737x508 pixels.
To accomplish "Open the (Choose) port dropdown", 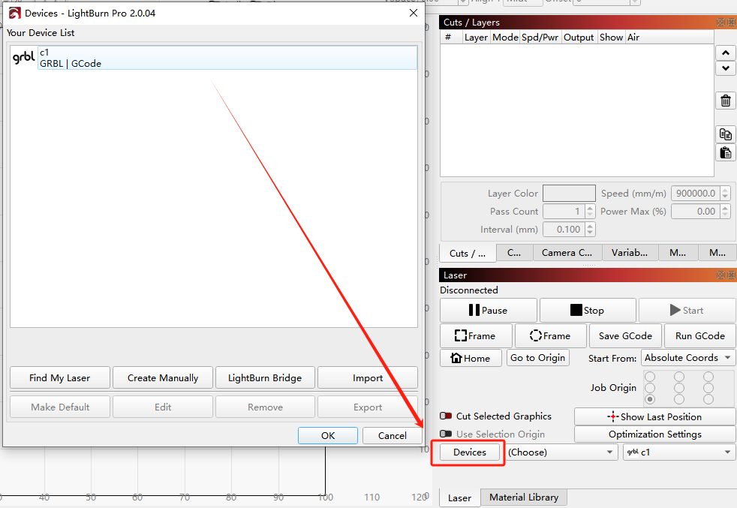I will coord(561,452).
